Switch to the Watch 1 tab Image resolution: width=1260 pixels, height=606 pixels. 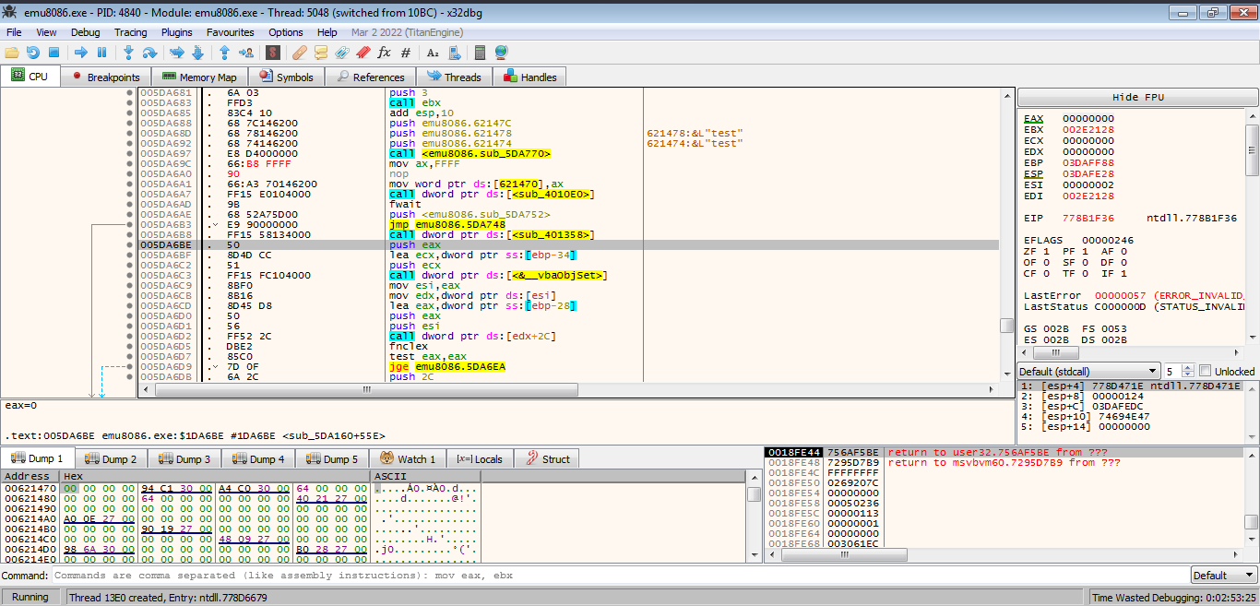coord(408,459)
